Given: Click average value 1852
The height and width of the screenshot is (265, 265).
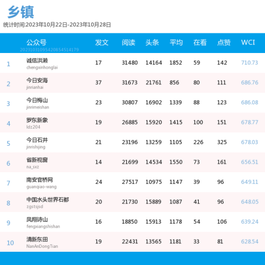Looking at the screenshot, I should tap(176, 63).
